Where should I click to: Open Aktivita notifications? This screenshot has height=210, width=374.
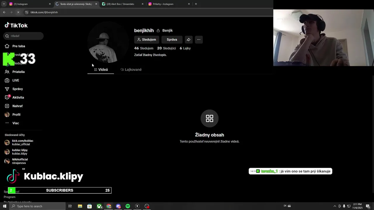pyautogui.click(x=18, y=97)
